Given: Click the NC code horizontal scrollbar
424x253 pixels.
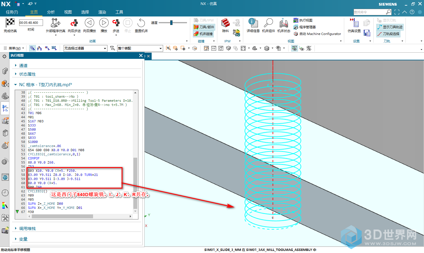Looking at the screenshot, I should coord(62,217).
